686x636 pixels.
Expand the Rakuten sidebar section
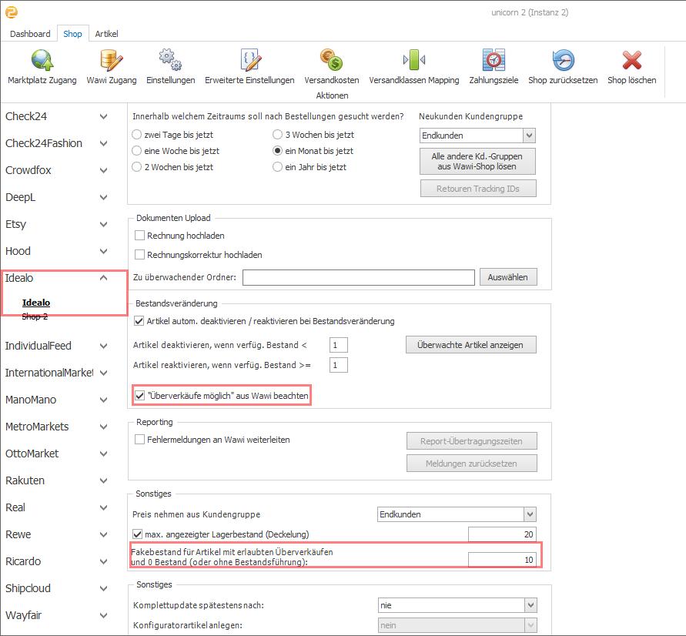(103, 480)
